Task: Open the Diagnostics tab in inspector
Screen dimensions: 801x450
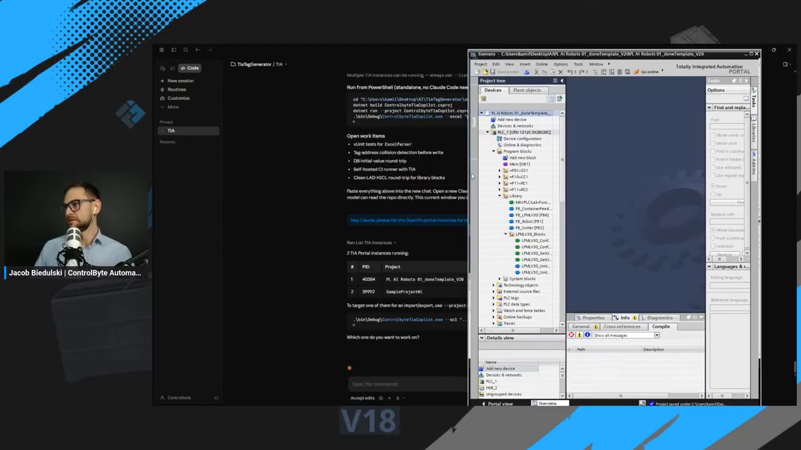Action: click(660, 317)
